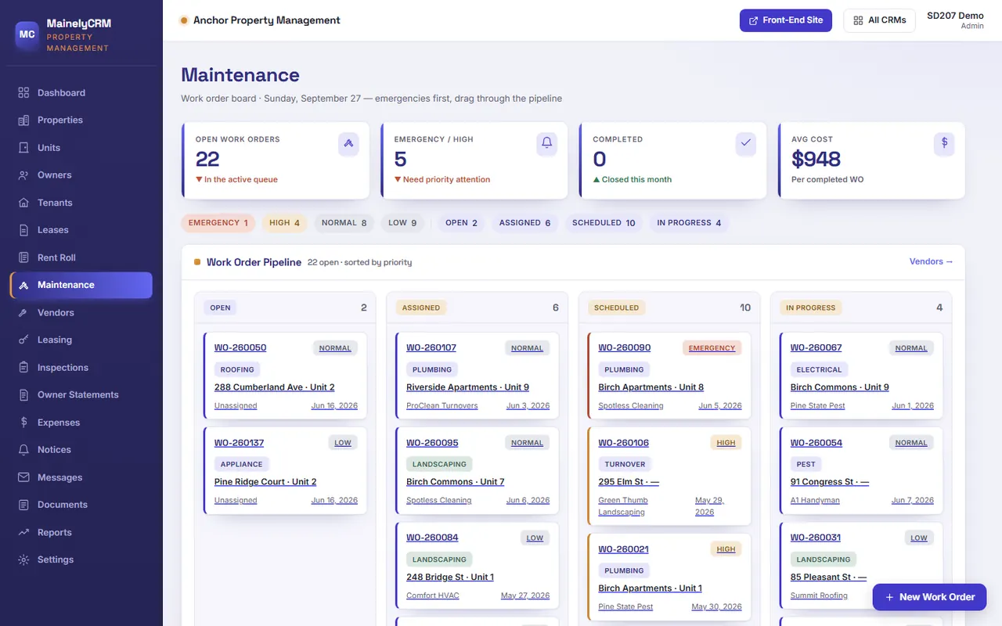Open the Maintenance sidebar item
Image resolution: width=1002 pixels, height=626 pixels.
[81, 285]
